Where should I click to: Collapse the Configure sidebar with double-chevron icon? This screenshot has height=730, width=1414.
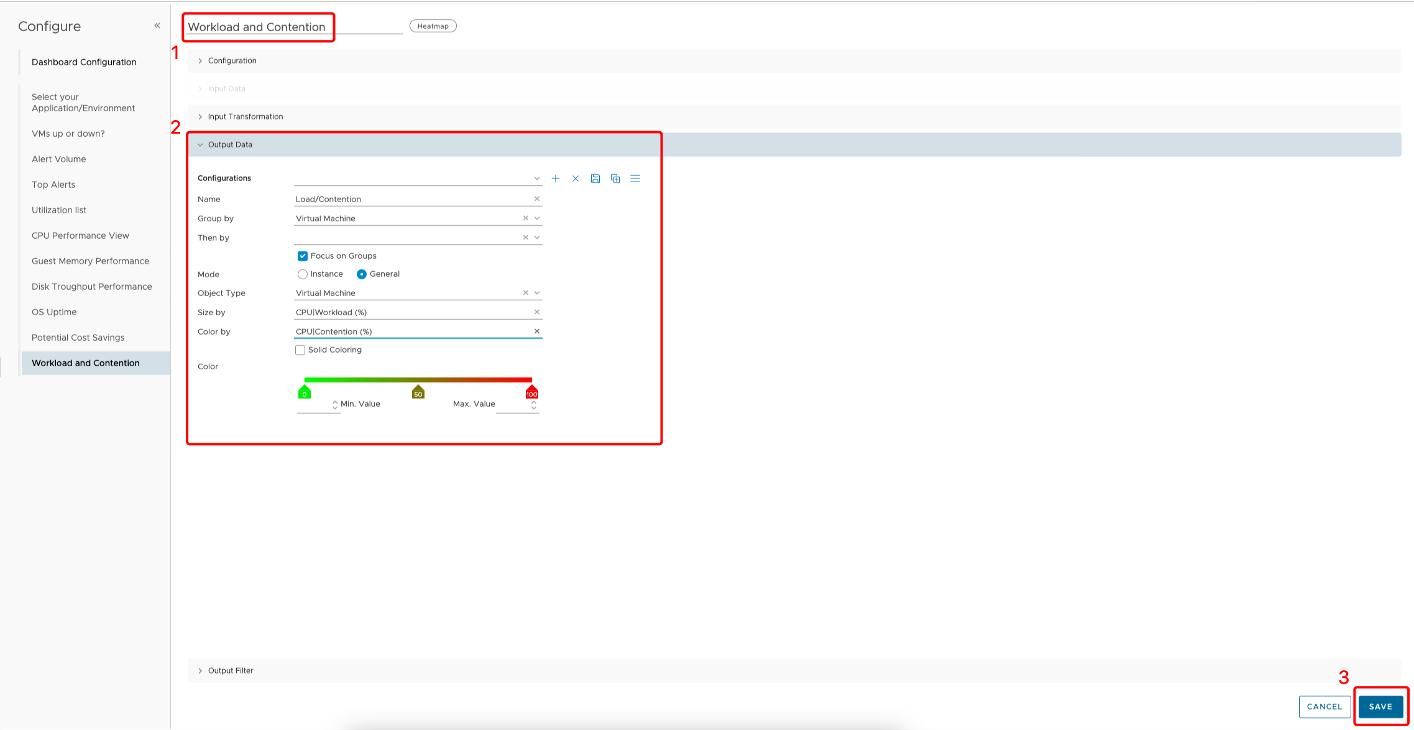[x=157, y=25]
